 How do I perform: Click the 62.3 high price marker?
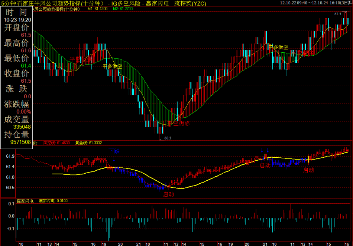[337, 14]
